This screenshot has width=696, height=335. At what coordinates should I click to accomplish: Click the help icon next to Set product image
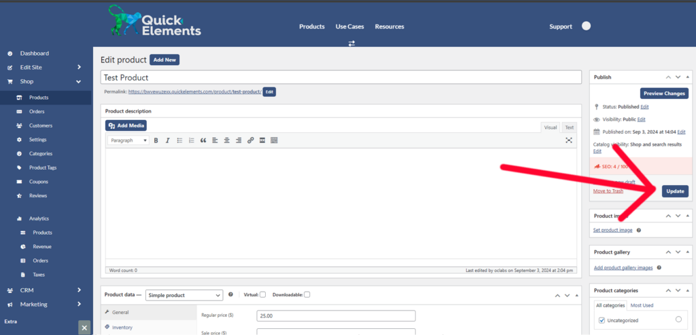[638, 231]
